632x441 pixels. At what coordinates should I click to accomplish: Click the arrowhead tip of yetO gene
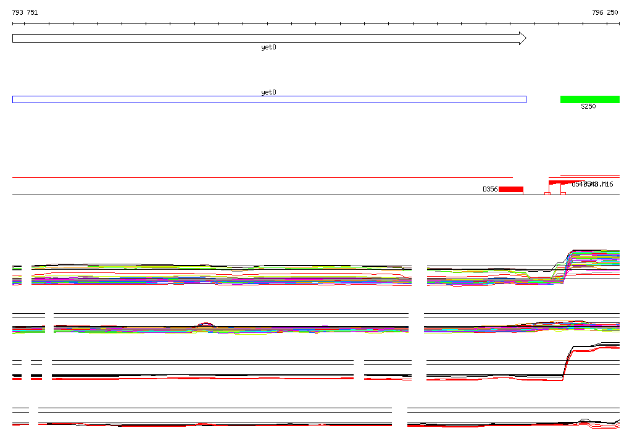pos(523,38)
